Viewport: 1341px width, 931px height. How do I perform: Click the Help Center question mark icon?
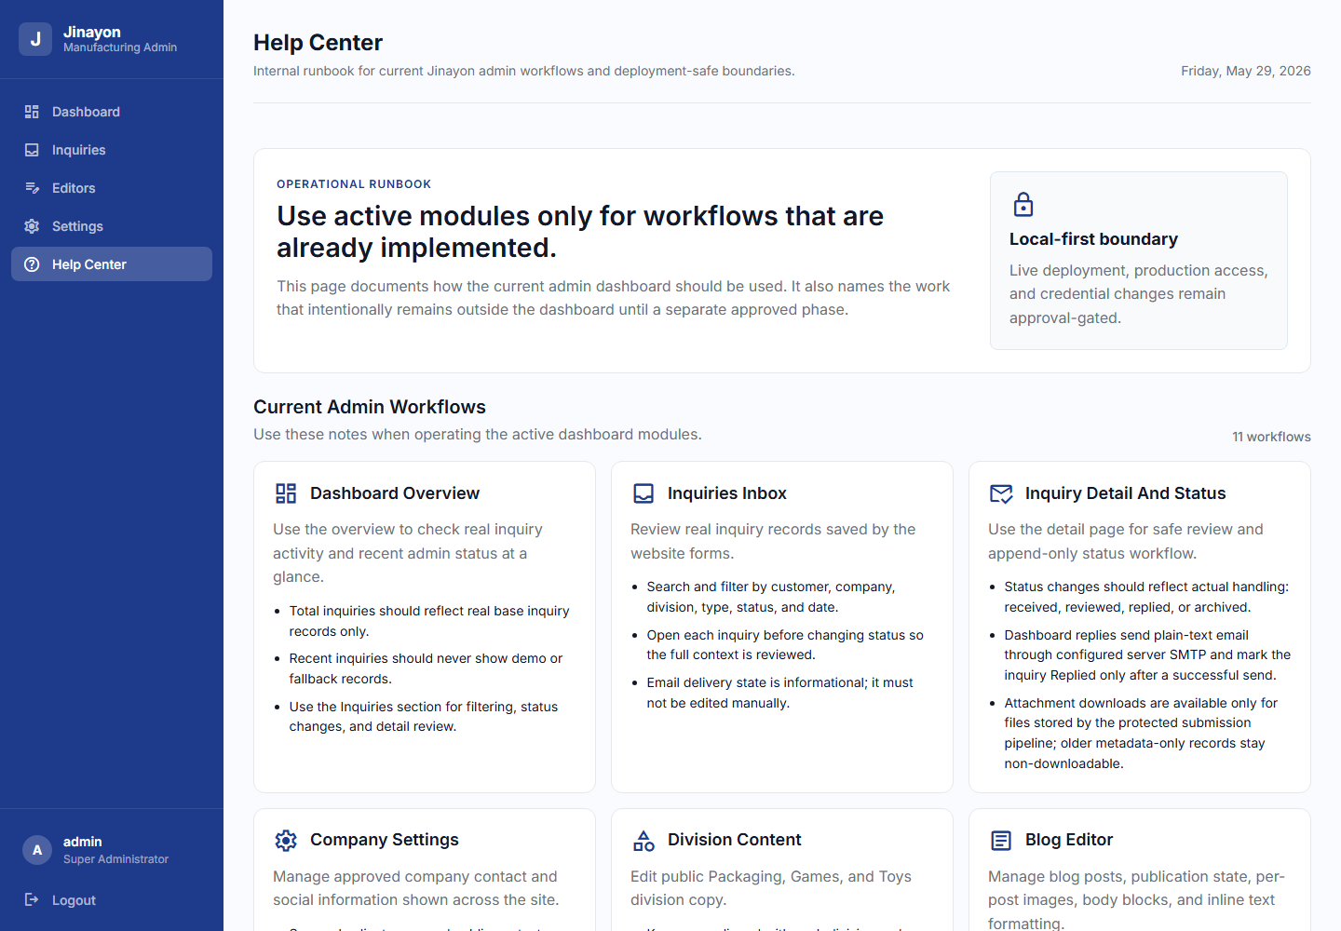[32, 264]
